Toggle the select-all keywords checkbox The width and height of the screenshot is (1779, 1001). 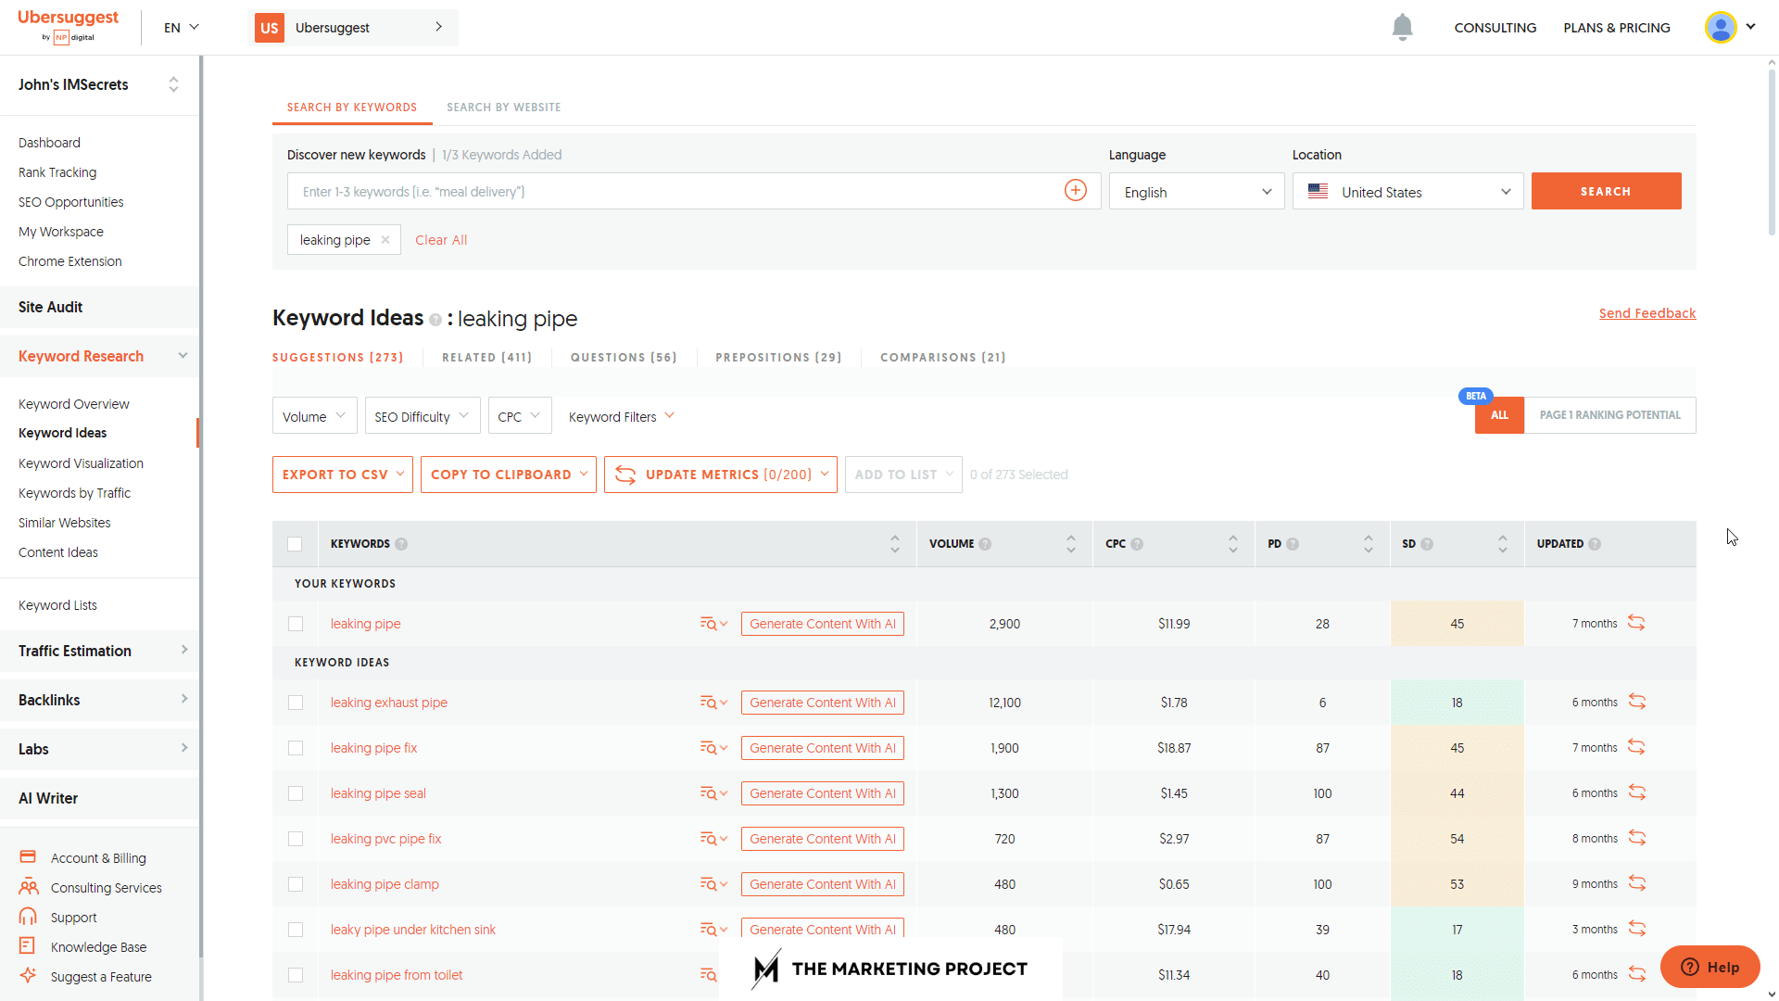tap(295, 544)
